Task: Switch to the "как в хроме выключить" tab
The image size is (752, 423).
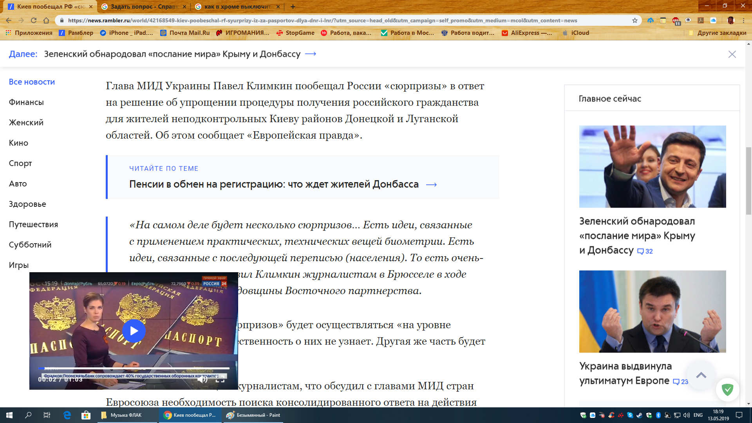Action: tap(238, 7)
